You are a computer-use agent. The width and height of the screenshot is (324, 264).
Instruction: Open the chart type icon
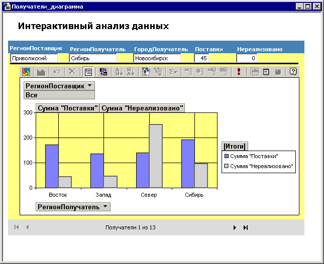(41, 72)
